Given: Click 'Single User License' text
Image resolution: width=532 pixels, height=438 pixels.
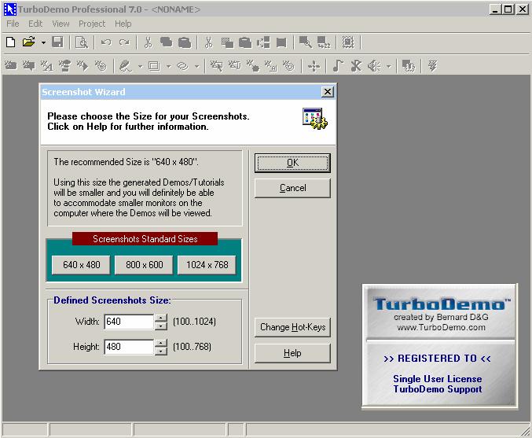Looking at the screenshot, I should click(438, 378).
